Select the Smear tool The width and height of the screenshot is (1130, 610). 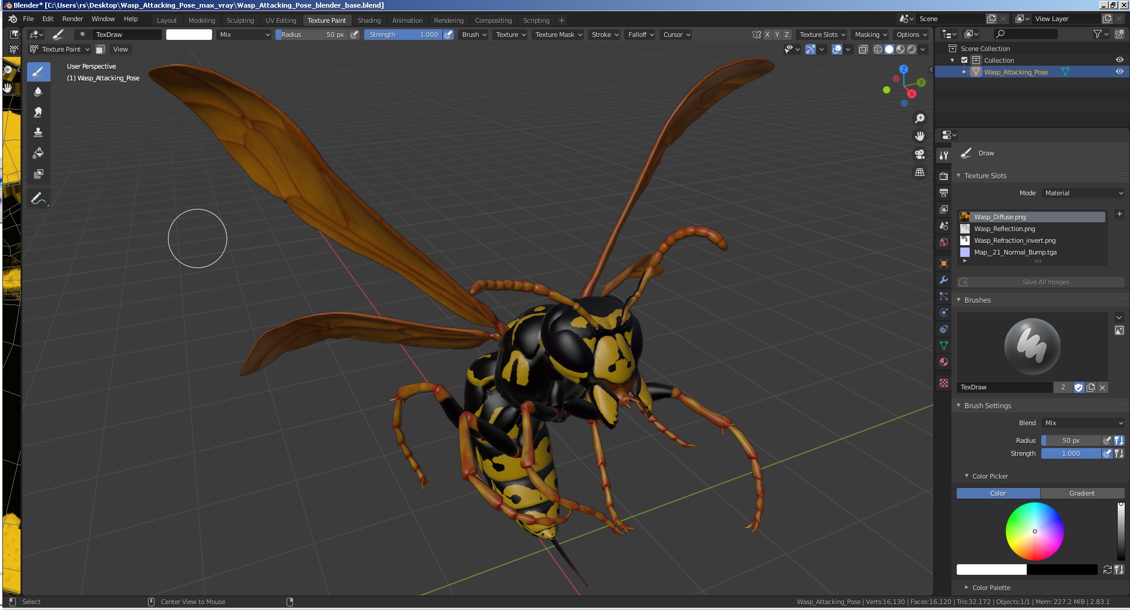pos(38,112)
